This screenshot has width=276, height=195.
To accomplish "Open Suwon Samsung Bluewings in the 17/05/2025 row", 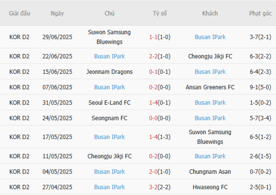I will pos(210,137).
